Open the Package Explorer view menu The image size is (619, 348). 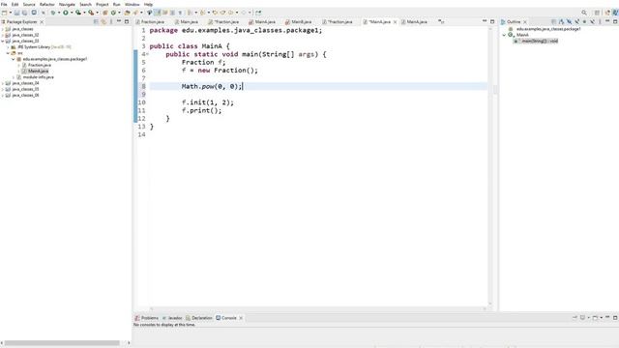tap(111, 21)
